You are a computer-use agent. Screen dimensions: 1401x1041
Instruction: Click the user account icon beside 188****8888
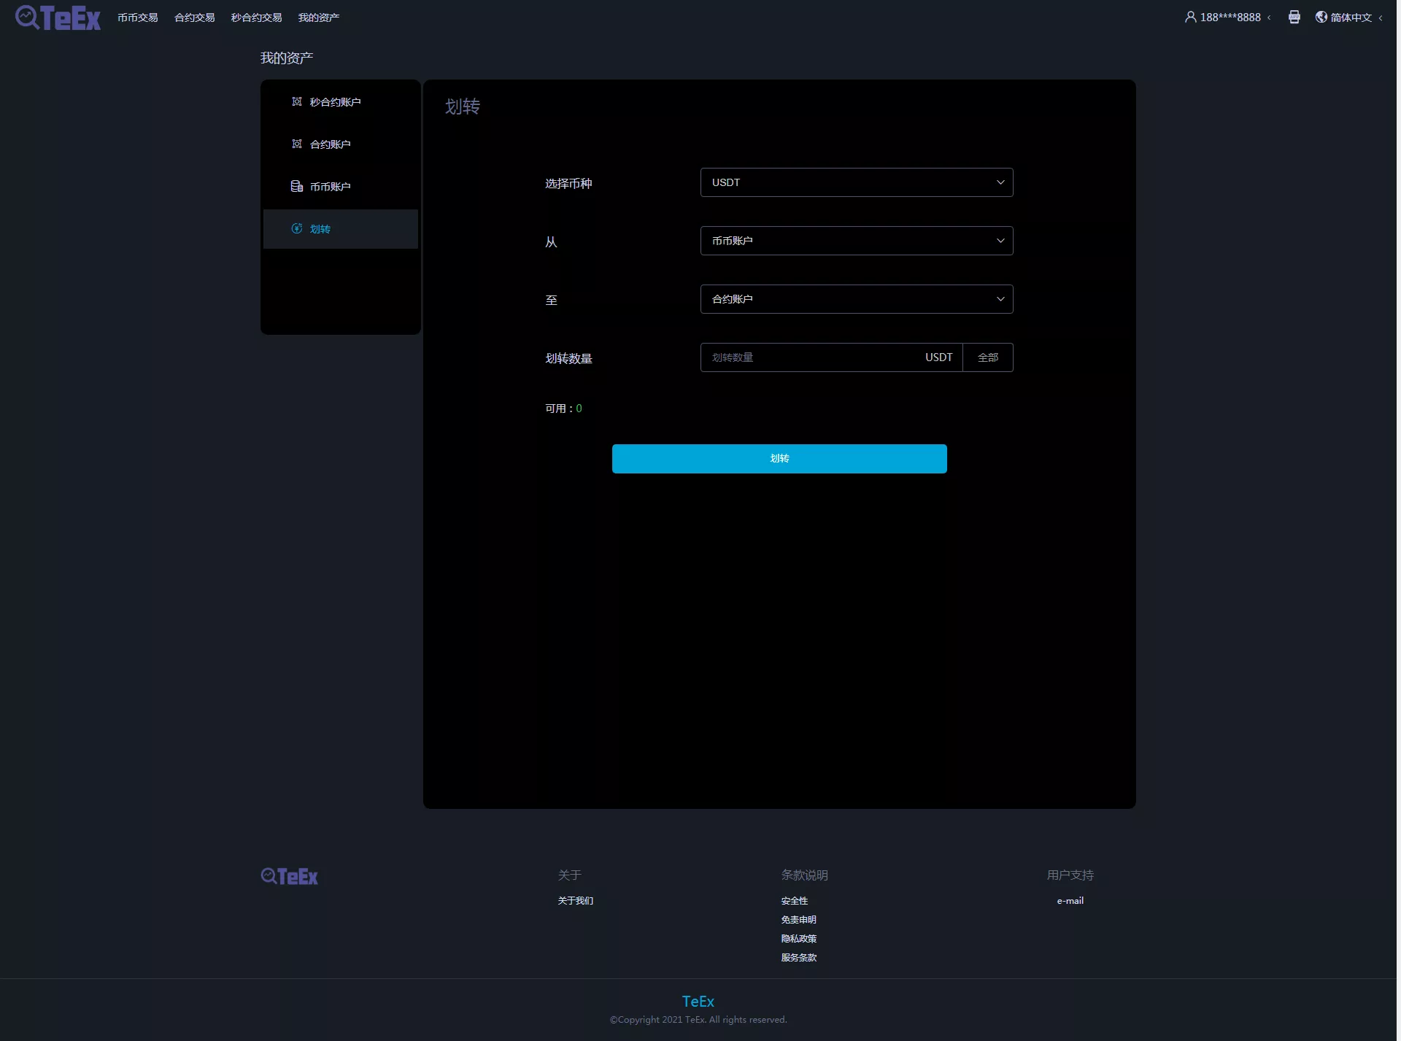[1189, 16]
